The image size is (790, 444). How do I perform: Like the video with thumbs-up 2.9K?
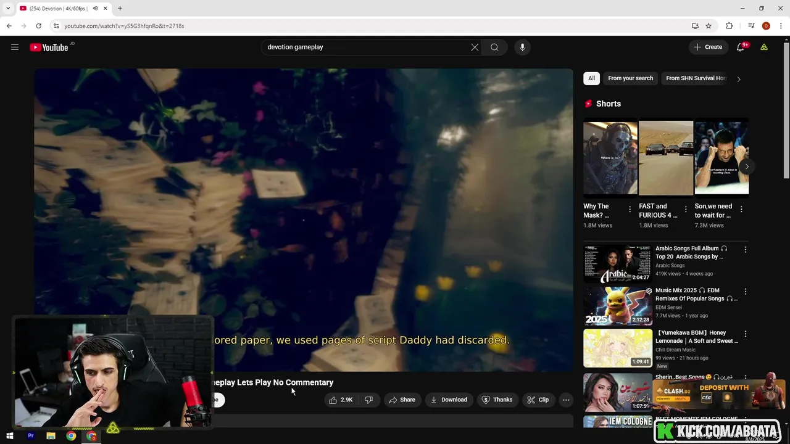point(341,400)
